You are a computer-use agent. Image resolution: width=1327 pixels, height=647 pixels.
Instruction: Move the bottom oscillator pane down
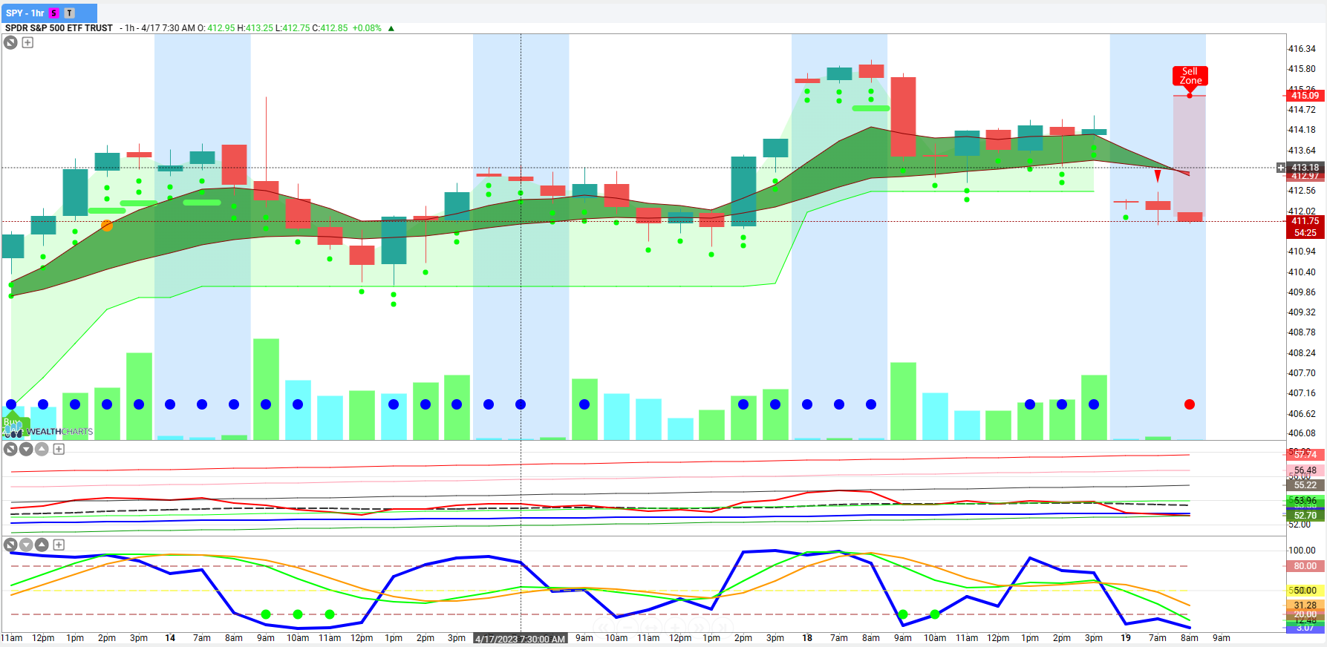[26, 545]
